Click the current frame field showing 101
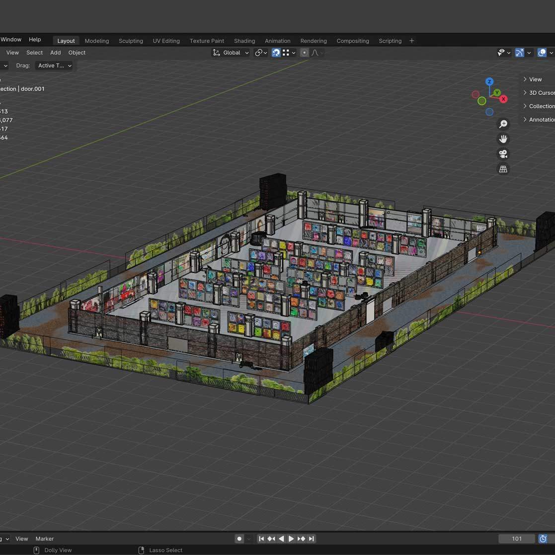Screen dimensions: 555x555 [x=517, y=539]
